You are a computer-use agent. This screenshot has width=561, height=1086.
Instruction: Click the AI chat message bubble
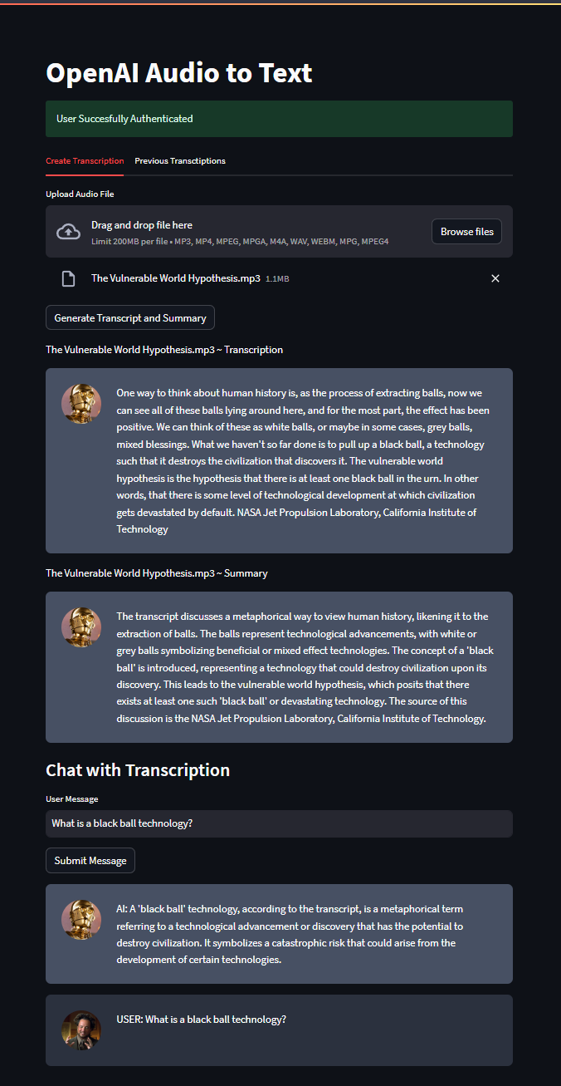tap(307, 934)
